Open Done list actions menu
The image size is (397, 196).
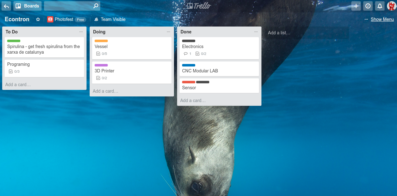[x=256, y=32]
